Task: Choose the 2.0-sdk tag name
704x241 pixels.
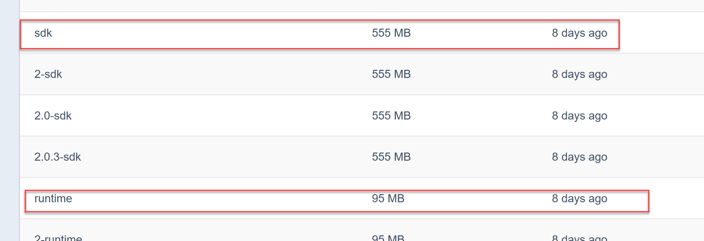Action: pos(53,116)
